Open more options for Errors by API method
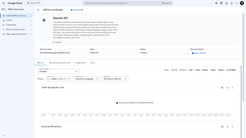 pyautogui.click(x=232, y=126)
